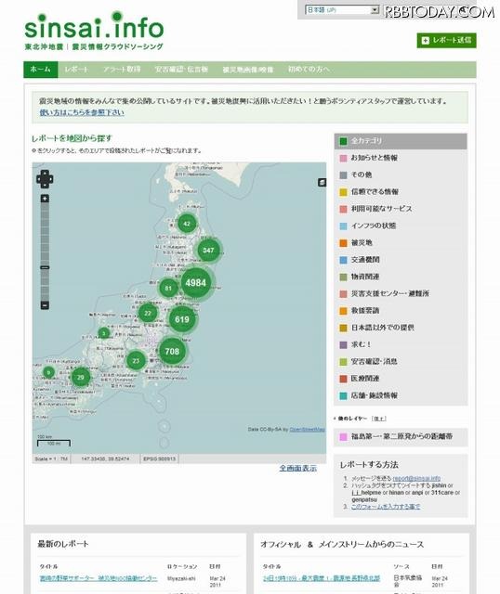The height and width of the screenshot is (594, 500).
Task: Collapse the 他のレイヤー layers section
Action: coord(379,419)
